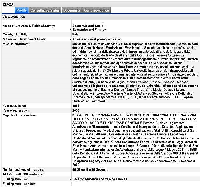
Task: Click the 'Mission statement' label
Action: point(16,44)
